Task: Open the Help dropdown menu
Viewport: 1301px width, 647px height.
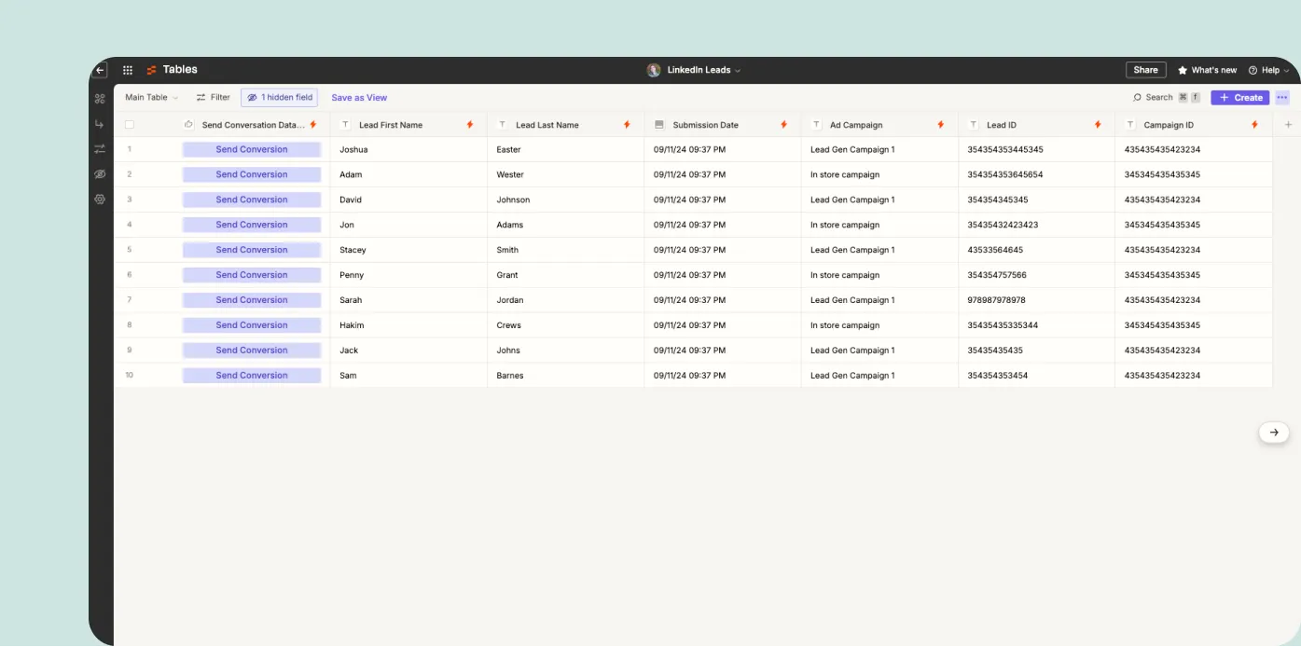Action: 1269,70
